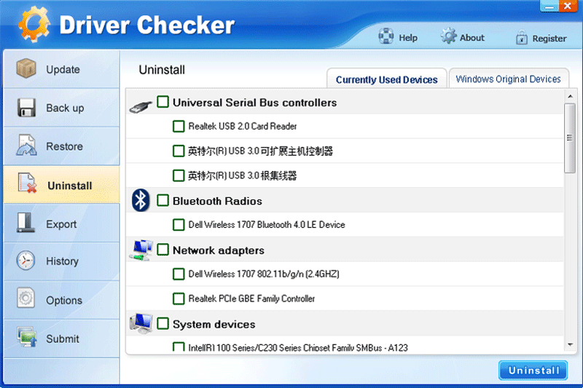
Task: Click the Driver Checker gear logo
Action: coord(34,25)
